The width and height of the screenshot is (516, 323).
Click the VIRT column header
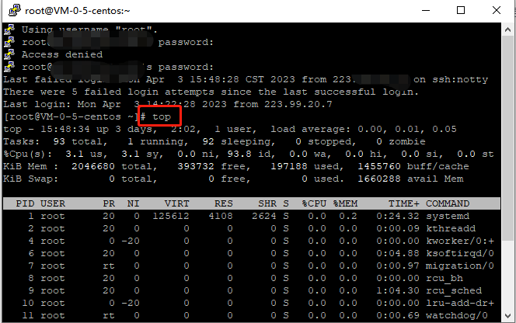(177, 203)
